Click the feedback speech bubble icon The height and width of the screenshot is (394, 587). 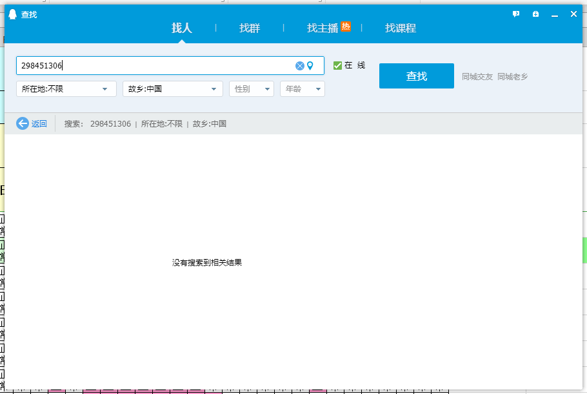click(516, 14)
